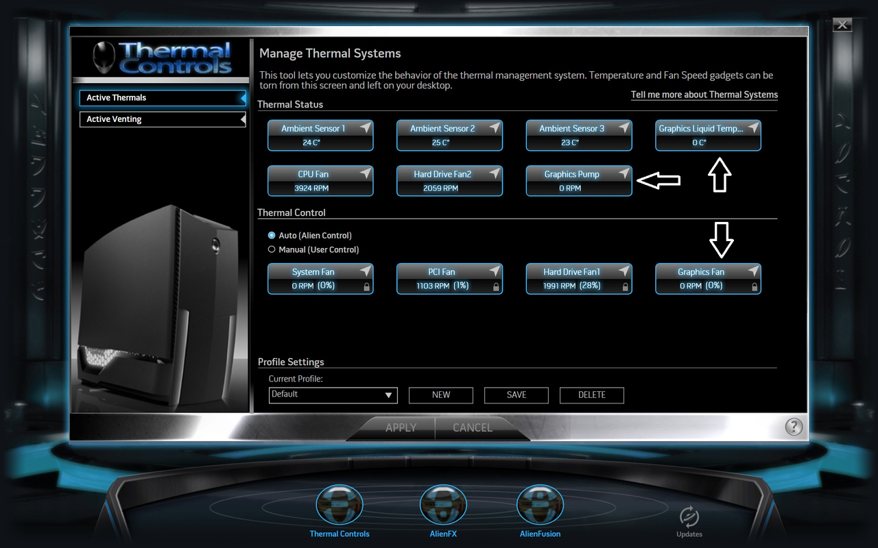Click the SAVE profile button
Image resolution: width=878 pixels, height=548 pixels.
point(517,395)
